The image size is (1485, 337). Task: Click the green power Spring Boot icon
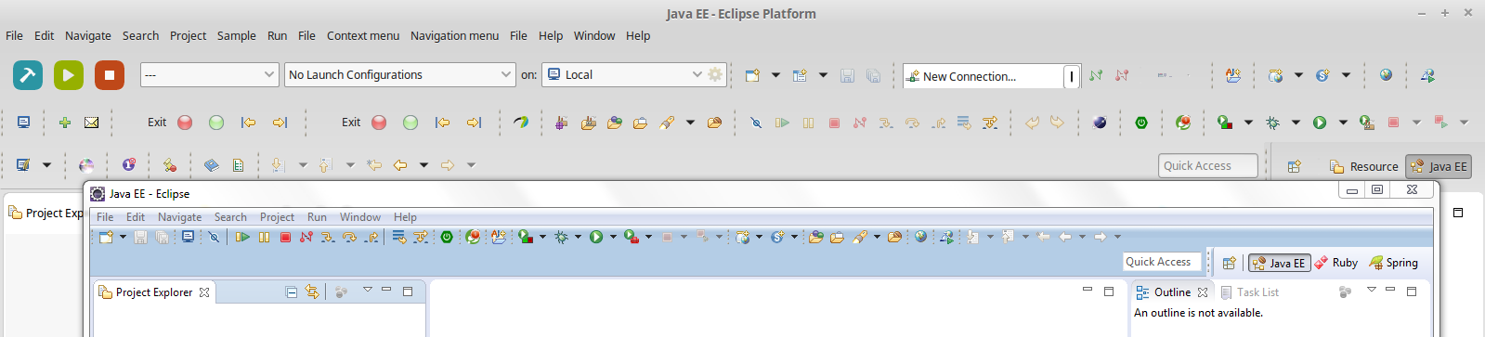(x=1141, y=123)
